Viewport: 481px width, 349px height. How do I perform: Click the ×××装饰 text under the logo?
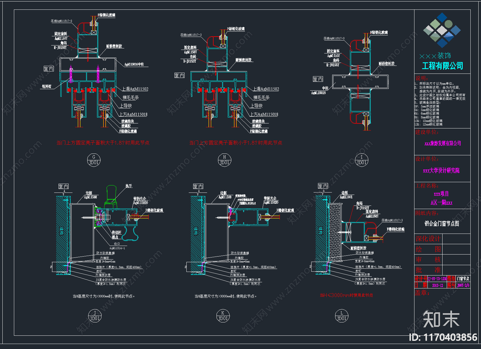point(435,56)
